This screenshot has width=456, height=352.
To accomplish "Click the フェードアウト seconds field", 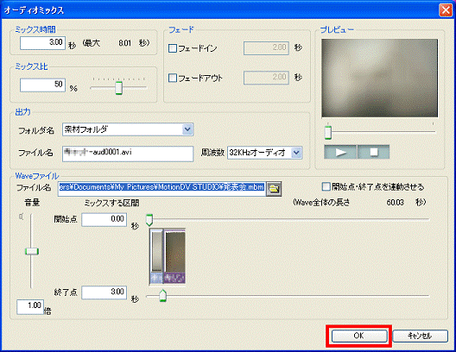I will 266,78.
